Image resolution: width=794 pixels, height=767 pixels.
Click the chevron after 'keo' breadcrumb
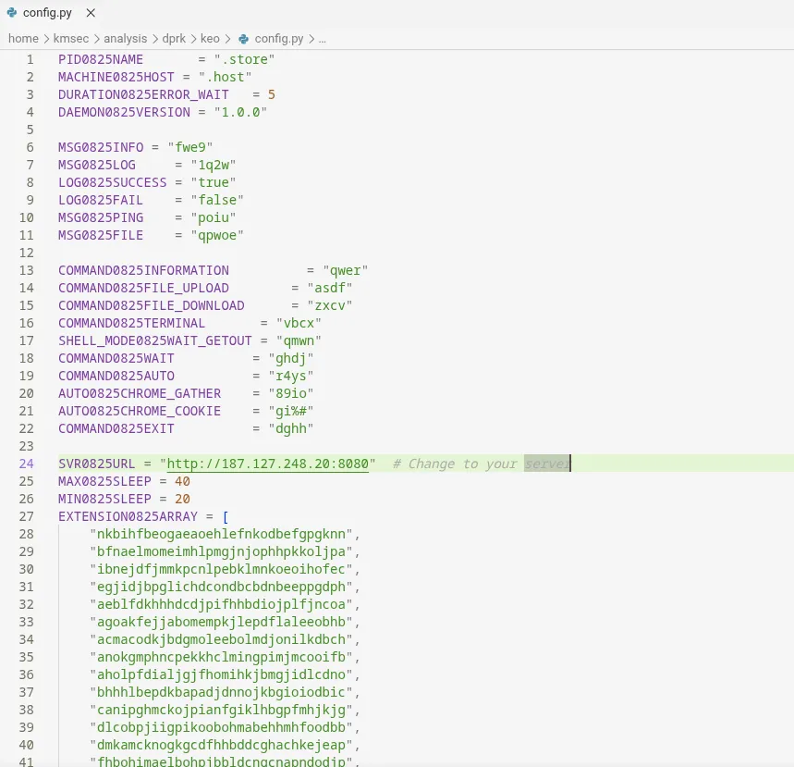click(227, 39)
